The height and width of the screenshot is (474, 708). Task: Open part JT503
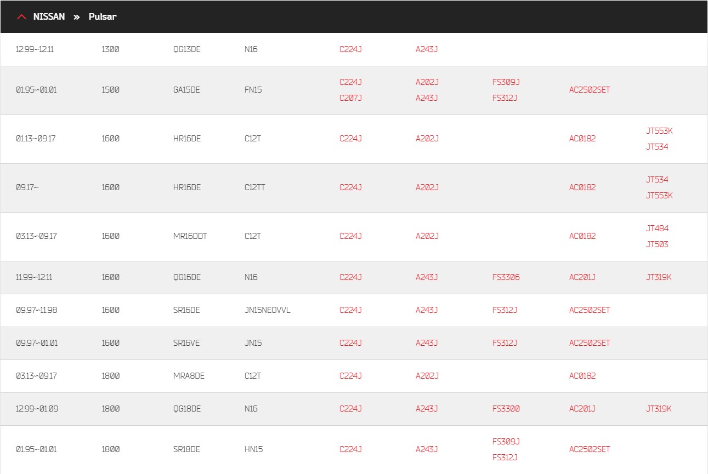657,244
